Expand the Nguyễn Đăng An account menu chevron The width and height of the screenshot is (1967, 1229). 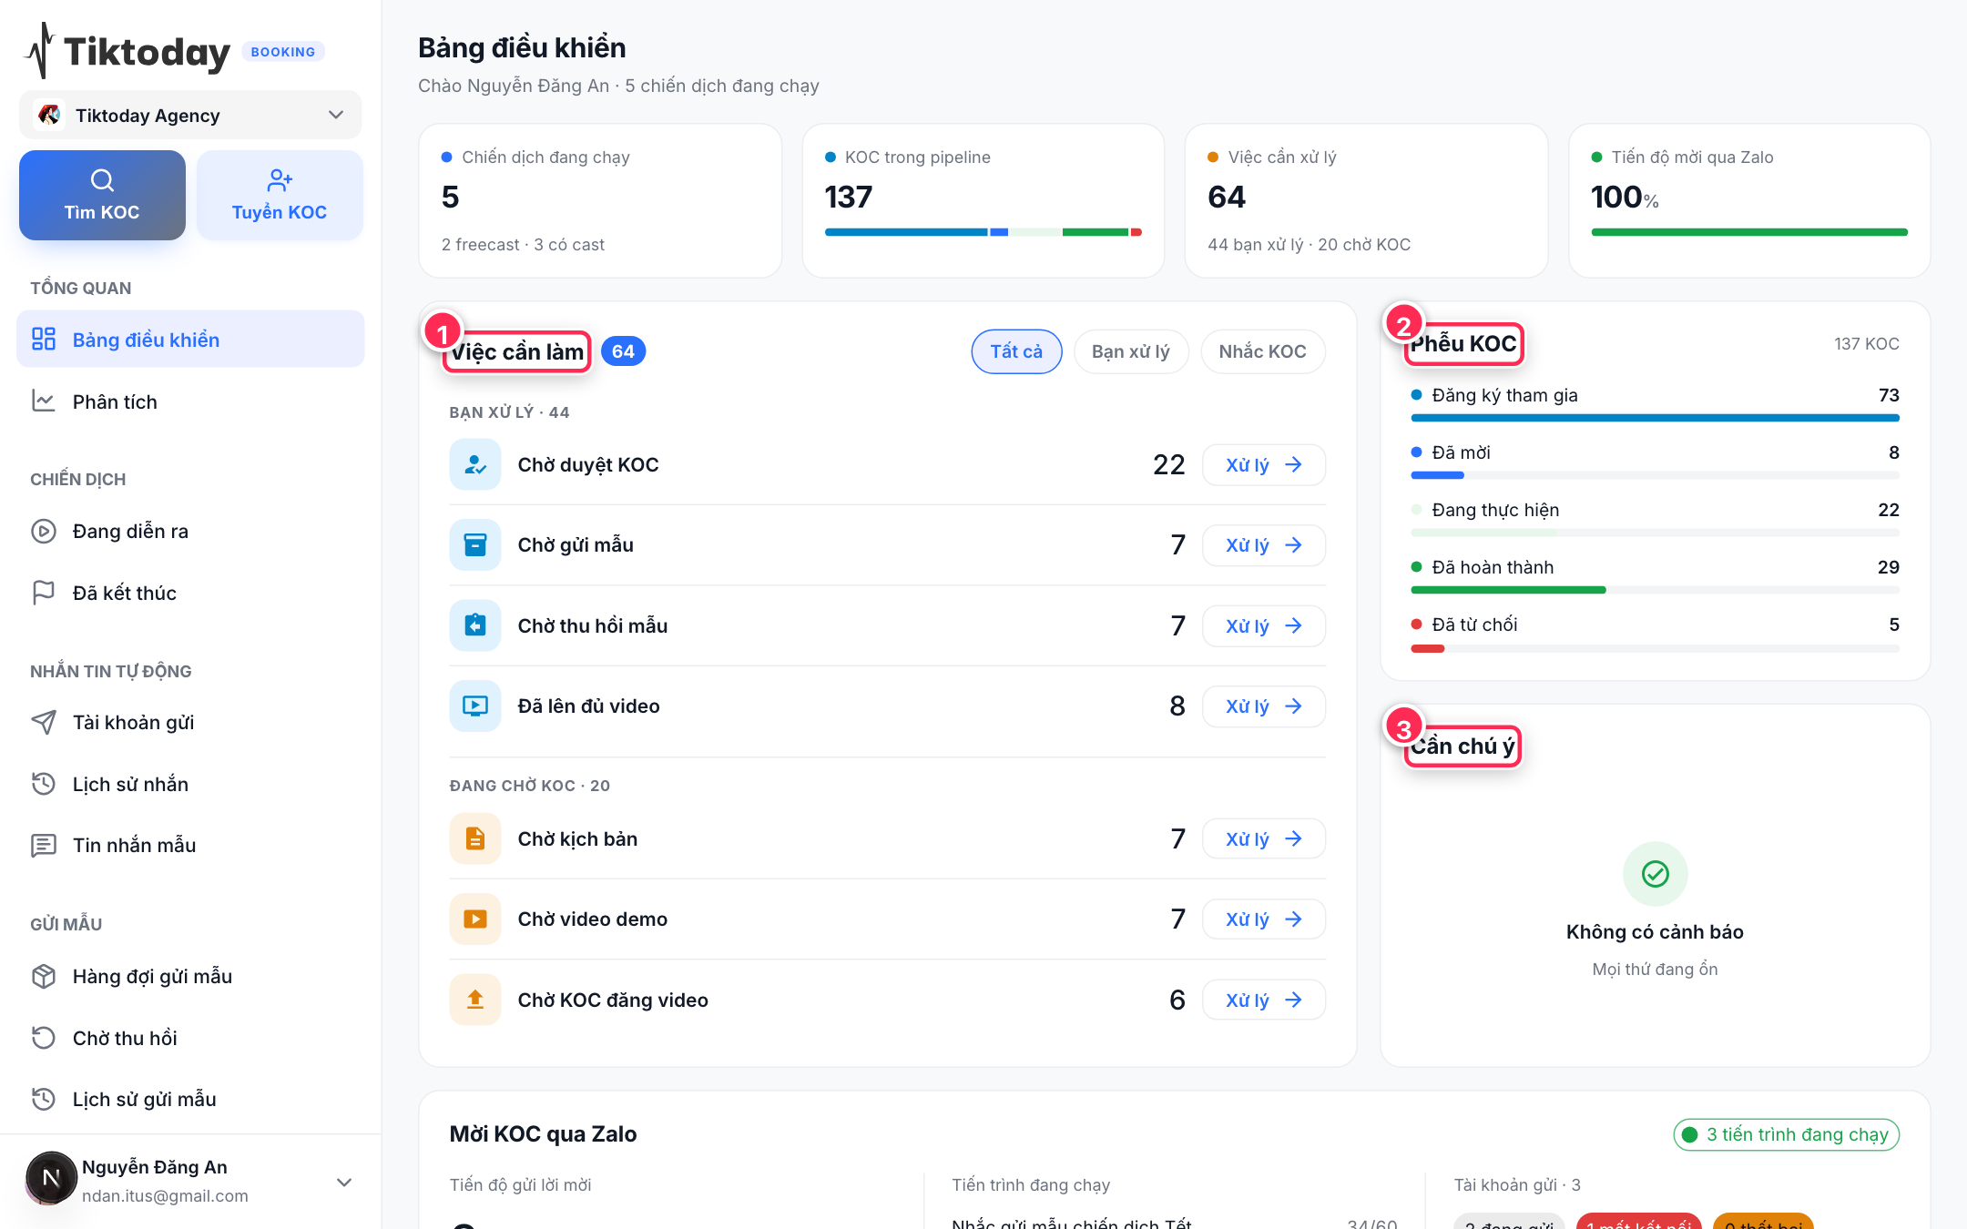[x=344, y=1182]
